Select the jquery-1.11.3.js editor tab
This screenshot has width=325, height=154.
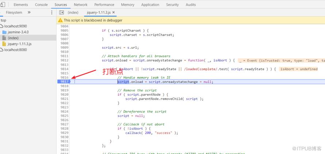click(99, 12)
